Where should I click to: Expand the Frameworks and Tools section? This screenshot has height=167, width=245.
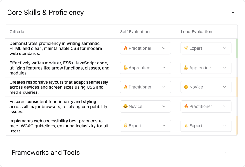tap(226, 153)
